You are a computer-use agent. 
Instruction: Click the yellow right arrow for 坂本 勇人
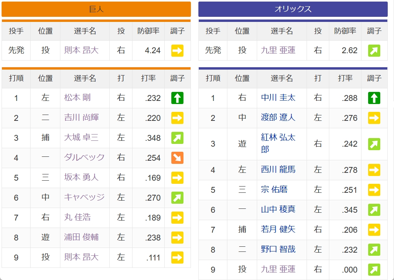click(x=177, y=178)
